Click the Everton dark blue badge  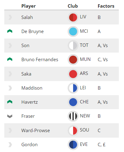click(73, 145)
